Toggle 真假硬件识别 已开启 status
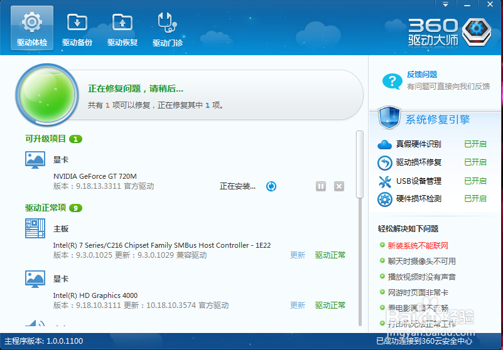Screen dimensions: 503x350 pos(475,144)
